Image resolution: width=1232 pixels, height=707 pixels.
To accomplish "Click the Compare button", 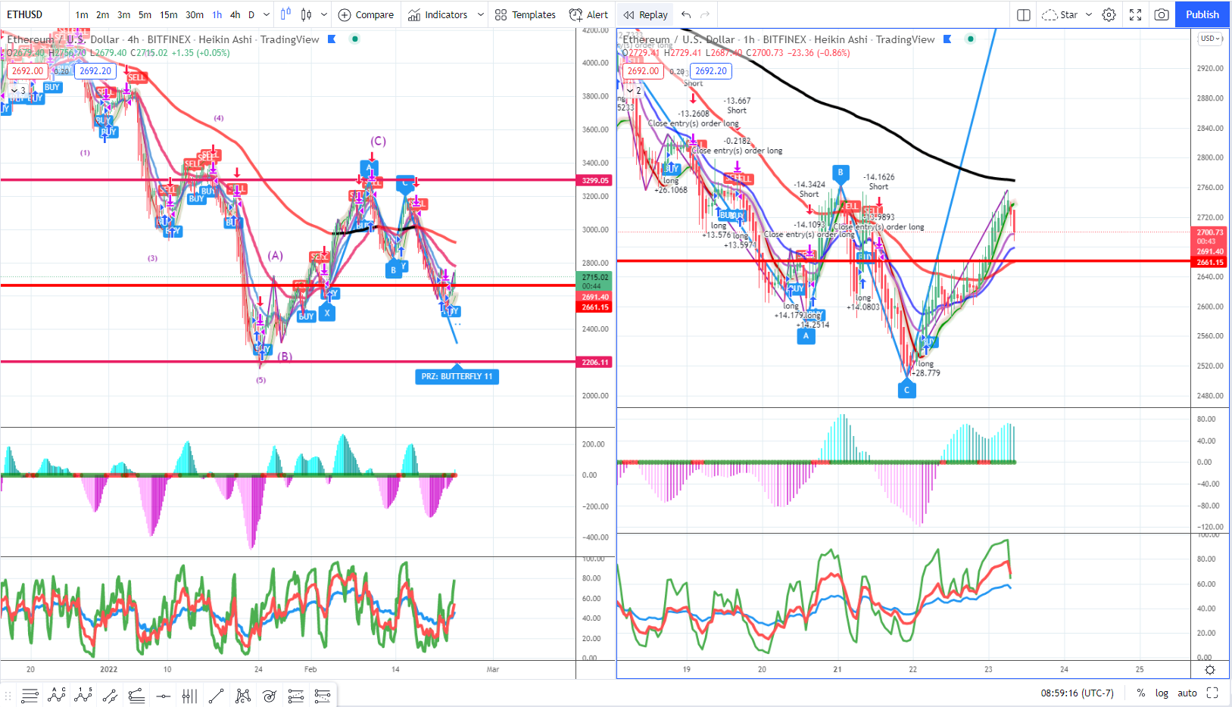I will point(366,14).
